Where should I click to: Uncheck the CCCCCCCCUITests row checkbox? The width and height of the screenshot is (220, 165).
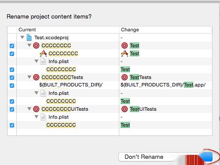coord(12,109)
